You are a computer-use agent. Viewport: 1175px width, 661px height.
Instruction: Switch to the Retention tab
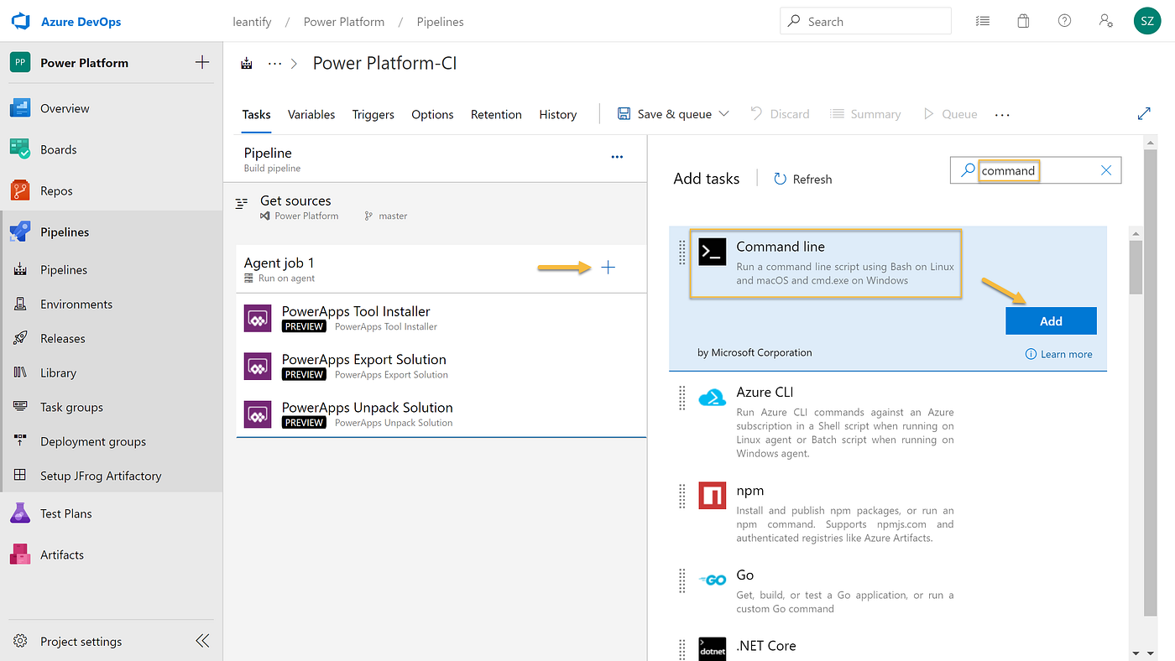pyautogui.click(x=496, y=114)
